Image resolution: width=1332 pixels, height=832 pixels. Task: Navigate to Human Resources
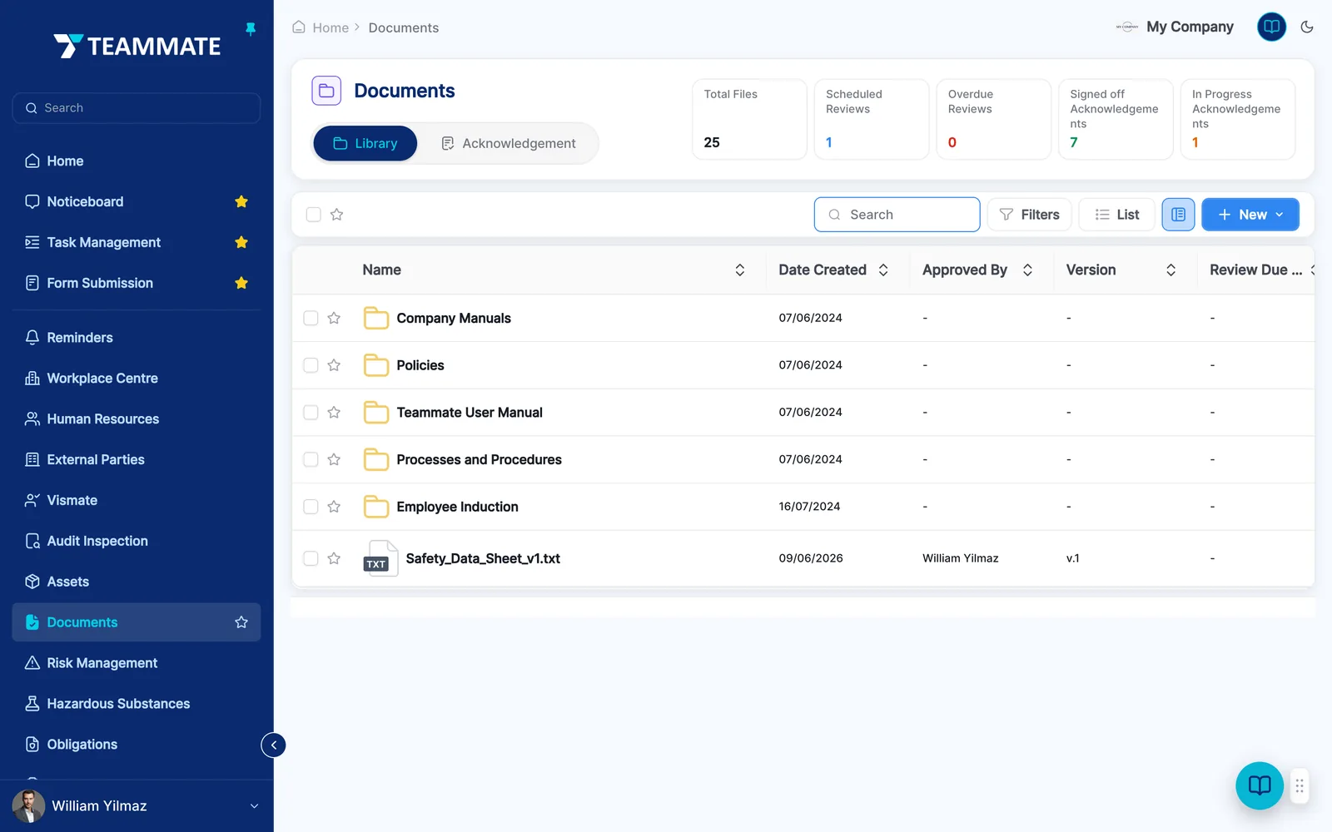(x=137, y=418)
